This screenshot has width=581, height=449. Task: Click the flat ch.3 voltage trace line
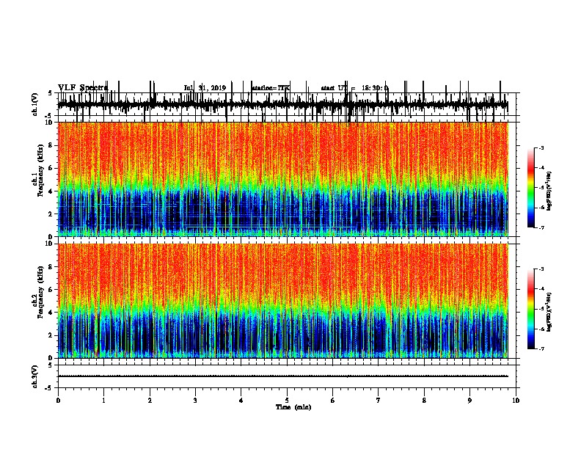point(283,376)
